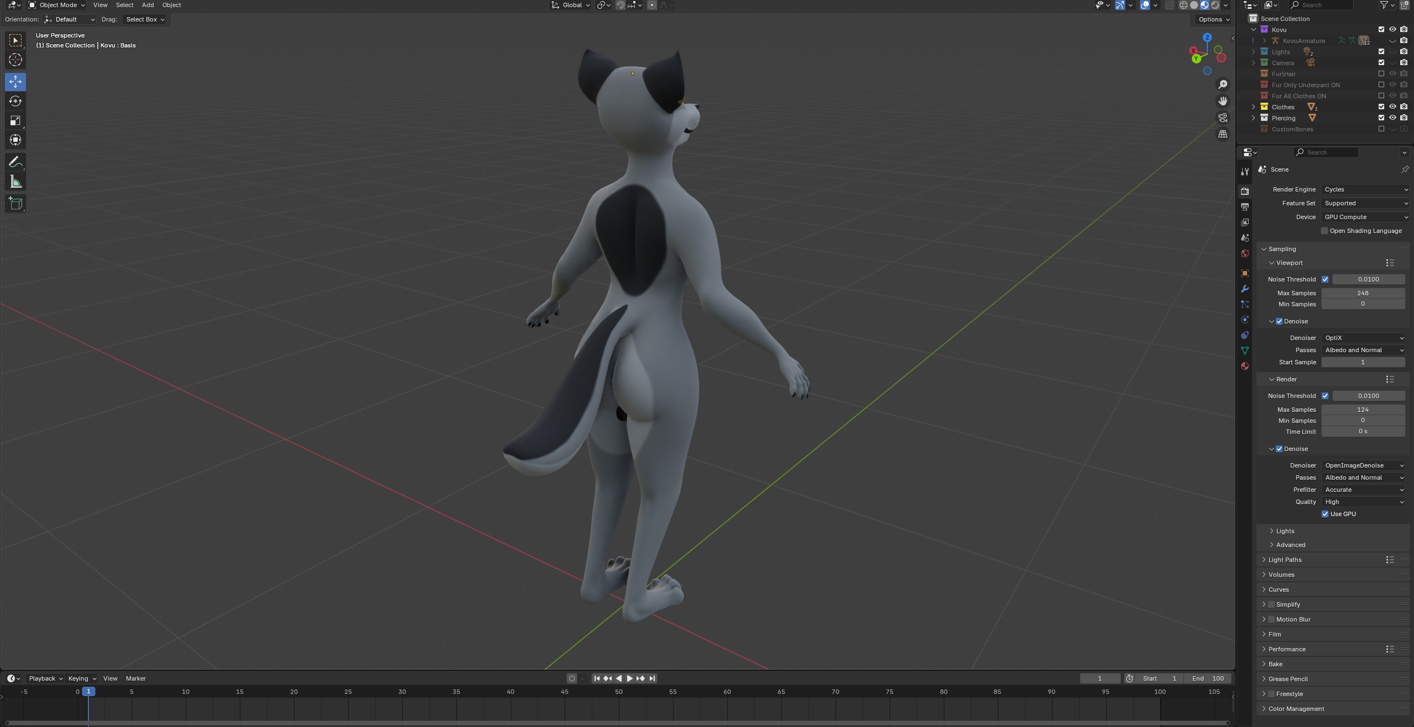Adjust the Time Limit field
Image resolution: width=1414 pixels, height=727 pixels.
tap(1363, 432)
